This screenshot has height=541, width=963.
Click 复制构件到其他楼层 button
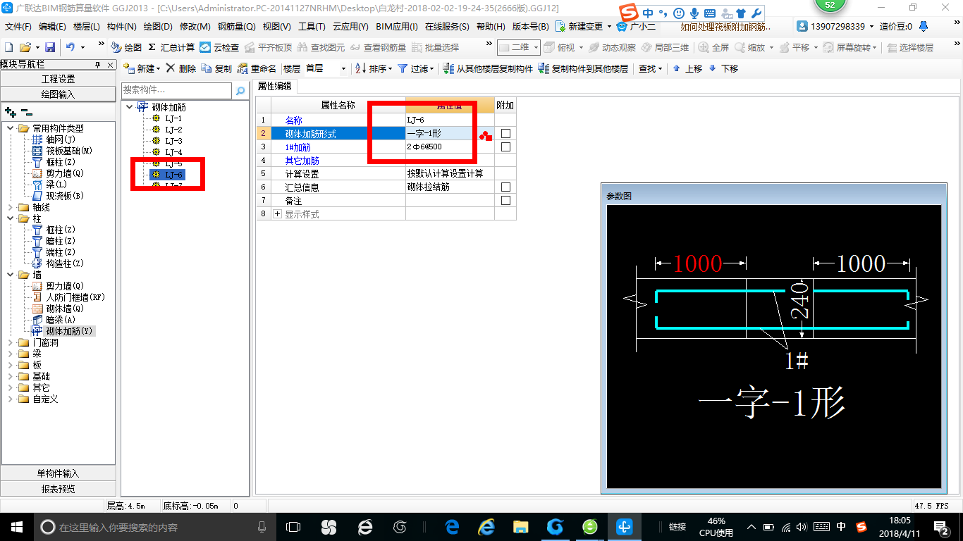[x=583, y=68]
